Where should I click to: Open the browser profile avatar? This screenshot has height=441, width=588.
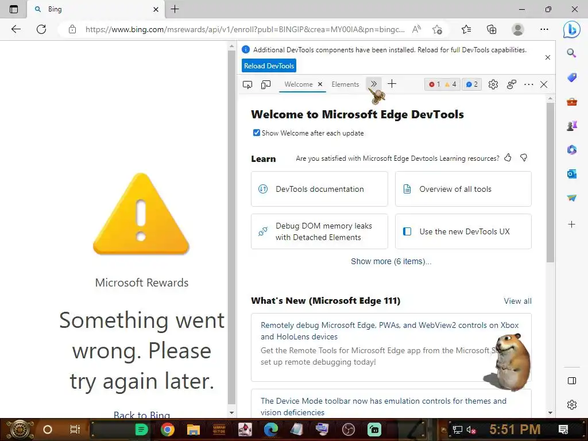click(517, 29)
